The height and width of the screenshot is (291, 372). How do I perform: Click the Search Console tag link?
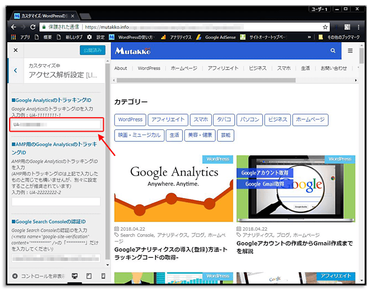pyautogui.click(x=137, y=235)
